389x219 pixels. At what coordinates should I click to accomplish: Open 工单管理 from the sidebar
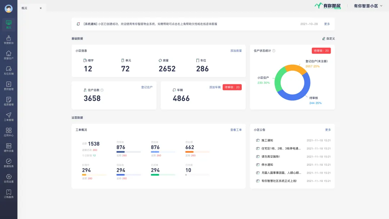click(x=9, y=117)
